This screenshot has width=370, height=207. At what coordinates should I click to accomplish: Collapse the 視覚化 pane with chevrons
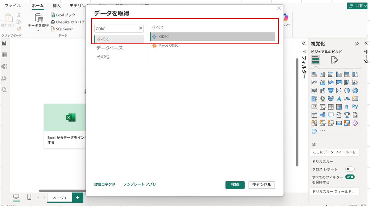pyautogui.click(x=357, y=43)
